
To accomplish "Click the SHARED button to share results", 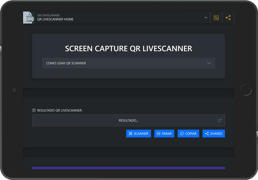I will (214, 133).
